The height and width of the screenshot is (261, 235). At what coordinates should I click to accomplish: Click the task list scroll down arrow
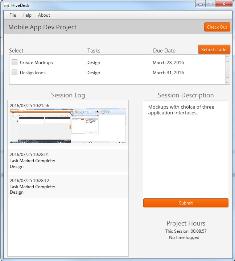pyautogui.click(x=227, y=82)
